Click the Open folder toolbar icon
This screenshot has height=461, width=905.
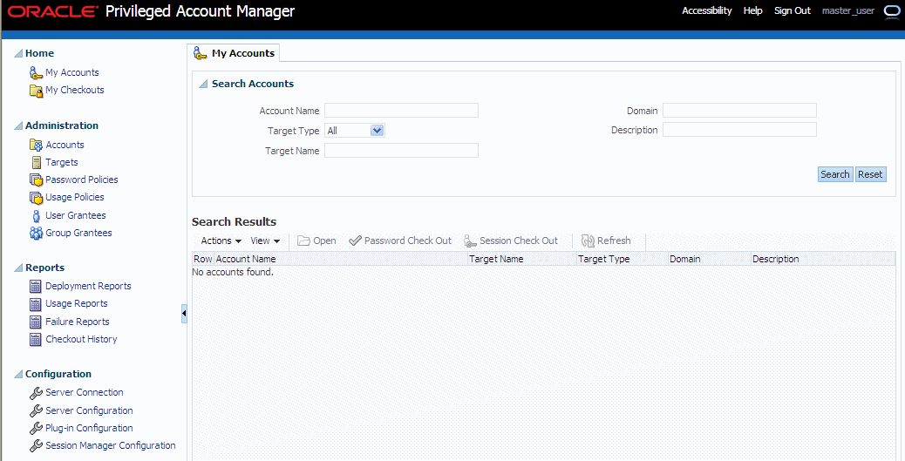(x=303, y=241)
